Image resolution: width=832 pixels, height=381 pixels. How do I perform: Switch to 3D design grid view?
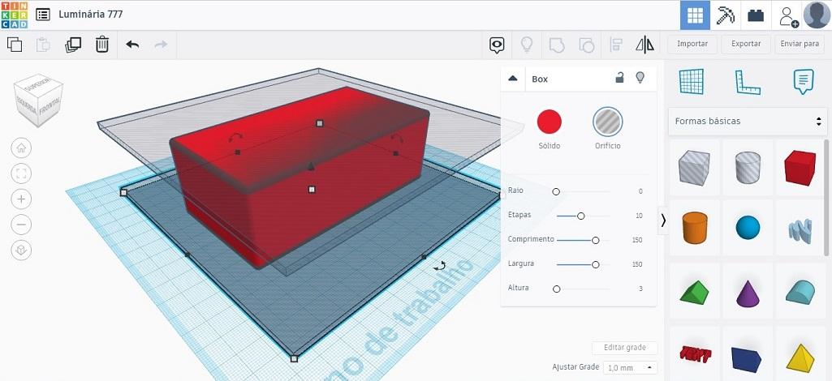(x=695, y=15)
